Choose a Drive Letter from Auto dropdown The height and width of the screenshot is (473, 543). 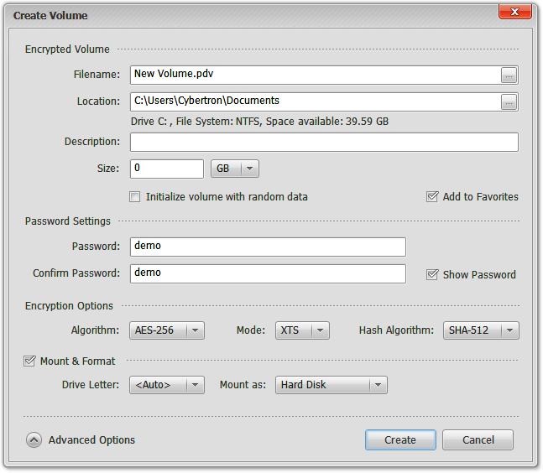[x=167, y=385]
